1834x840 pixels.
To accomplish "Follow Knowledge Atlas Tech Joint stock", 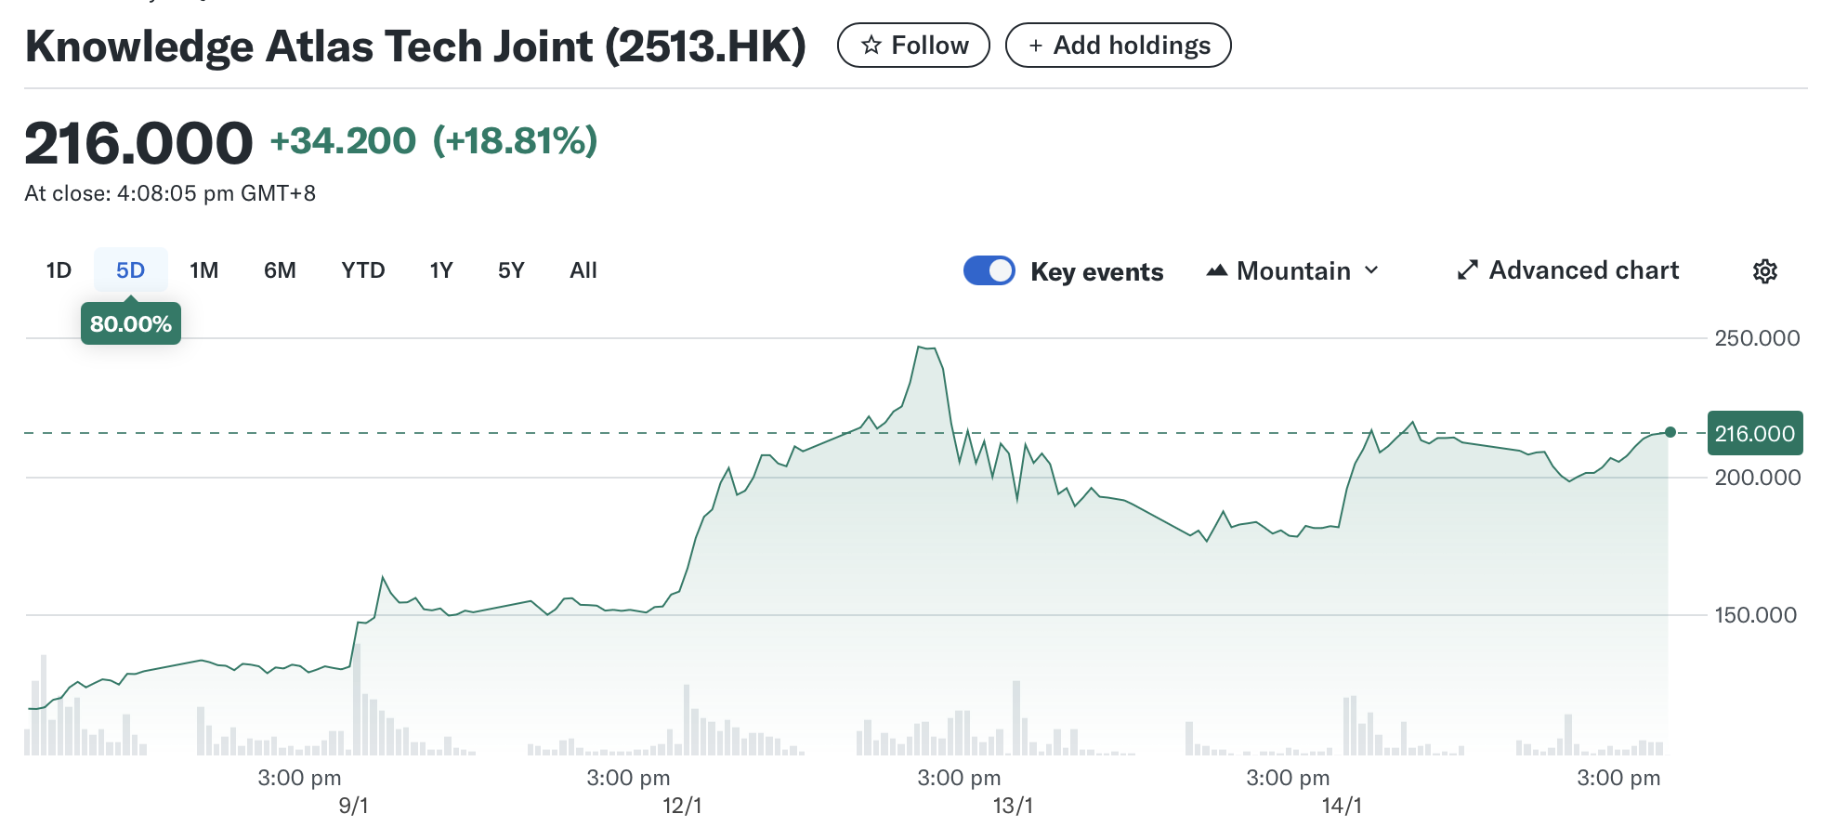I will coord(913,46).
